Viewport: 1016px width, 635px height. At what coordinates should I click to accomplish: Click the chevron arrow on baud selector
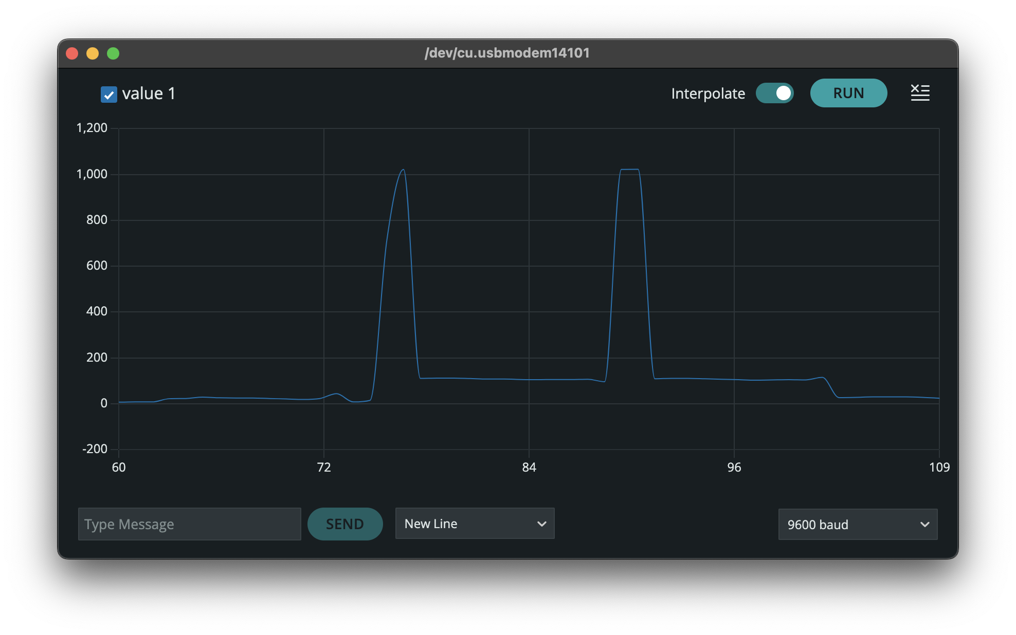pos(924,525)
